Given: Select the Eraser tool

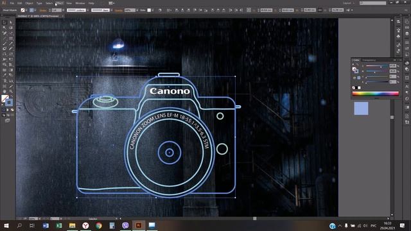Looking at the screenshot, I should (11, 49).
